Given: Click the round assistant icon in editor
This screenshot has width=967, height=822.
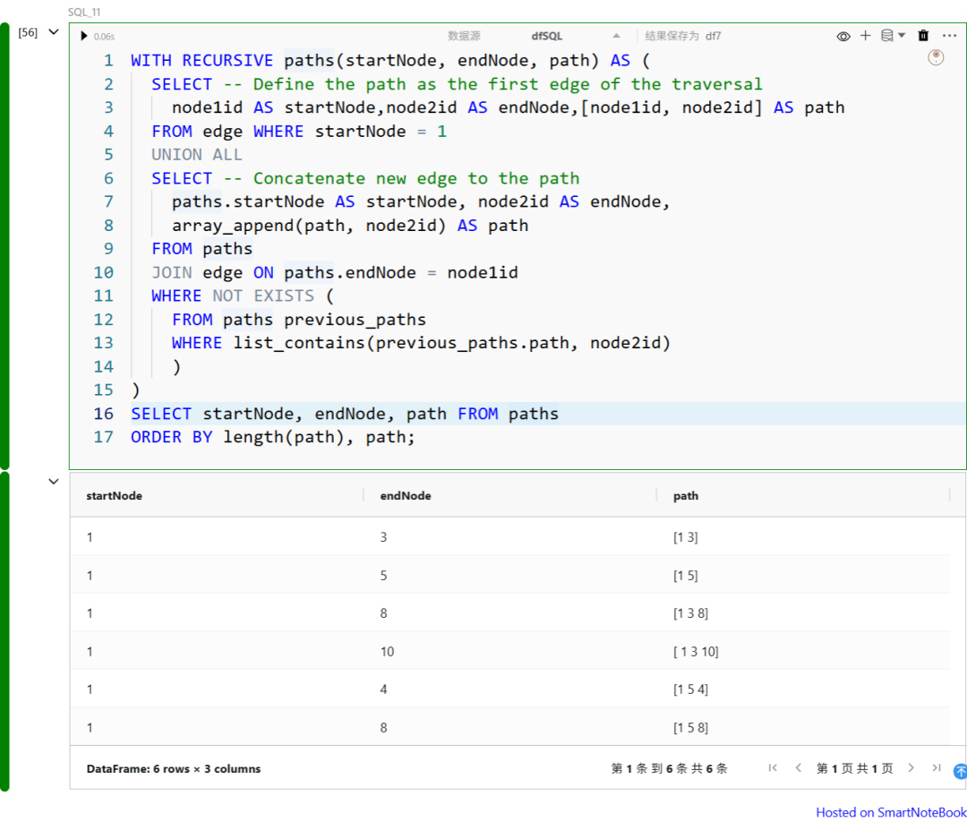Looking at the screenshot, I should click(x=936, y=57).
